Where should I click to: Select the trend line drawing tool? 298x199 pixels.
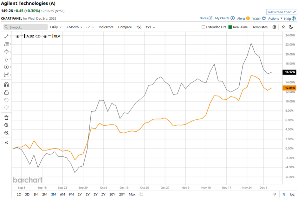pos(6,36)
